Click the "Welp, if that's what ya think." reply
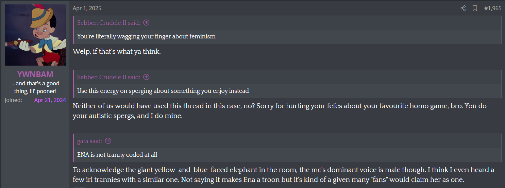Viewport: 505px width, 188px height. pos(117,52)
